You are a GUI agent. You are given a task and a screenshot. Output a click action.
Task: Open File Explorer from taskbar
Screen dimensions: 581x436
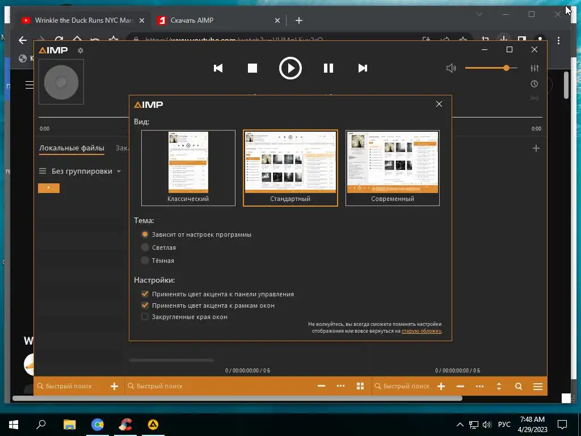[x=69, y=424]
